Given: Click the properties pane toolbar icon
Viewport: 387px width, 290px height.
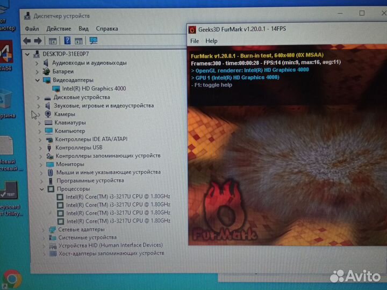Looking at the screenshot, I should coord(78,41).
